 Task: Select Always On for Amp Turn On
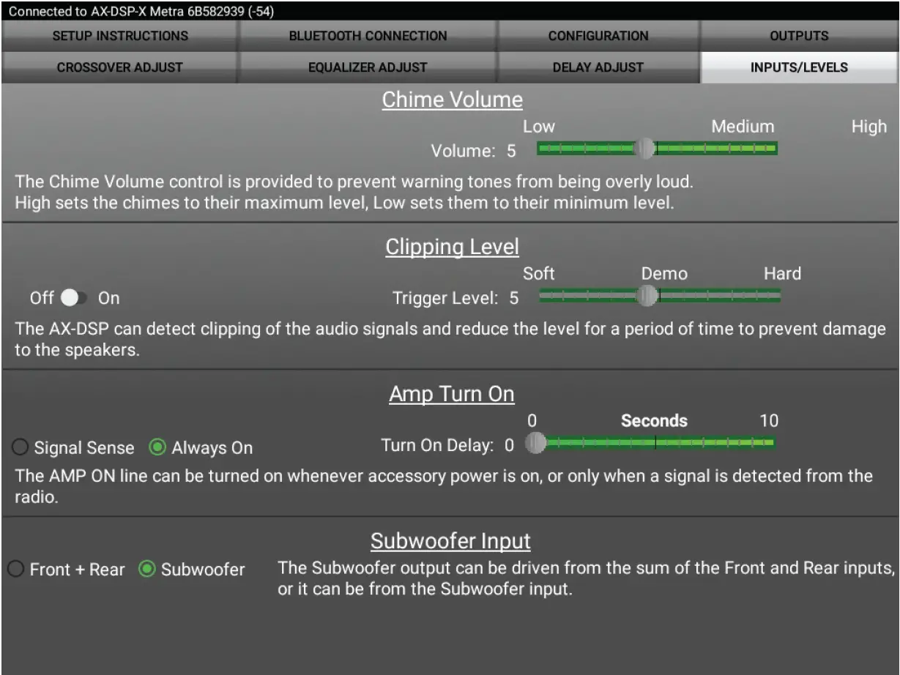(x=157, y=447)
